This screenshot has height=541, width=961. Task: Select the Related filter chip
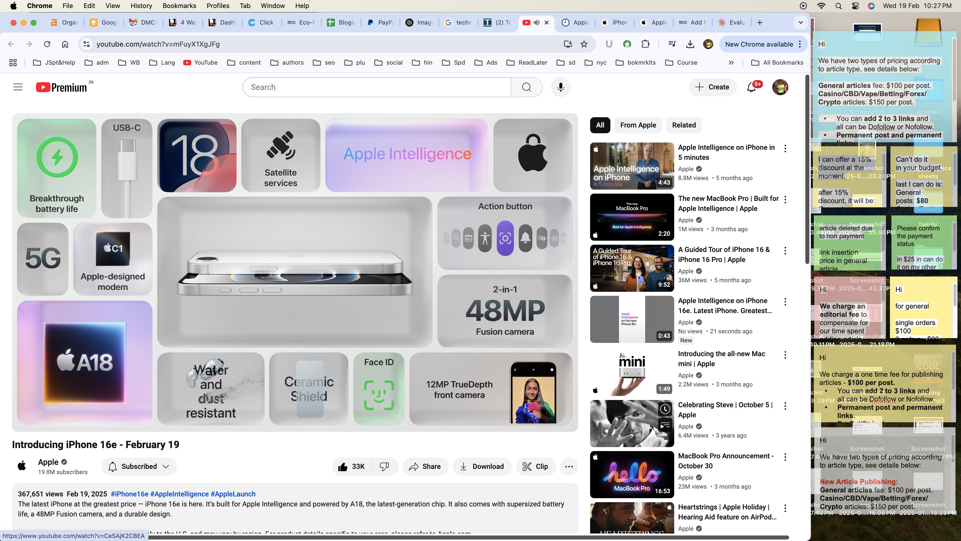tap(684, 125)
